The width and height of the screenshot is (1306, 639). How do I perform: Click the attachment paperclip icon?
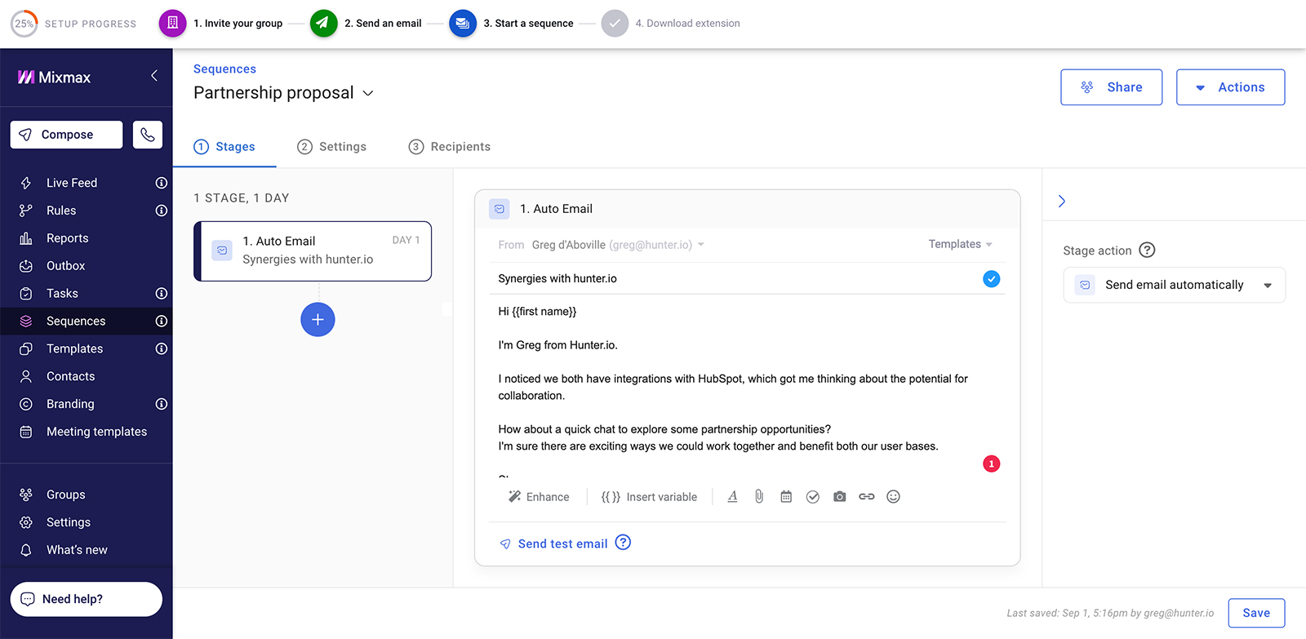759,496
